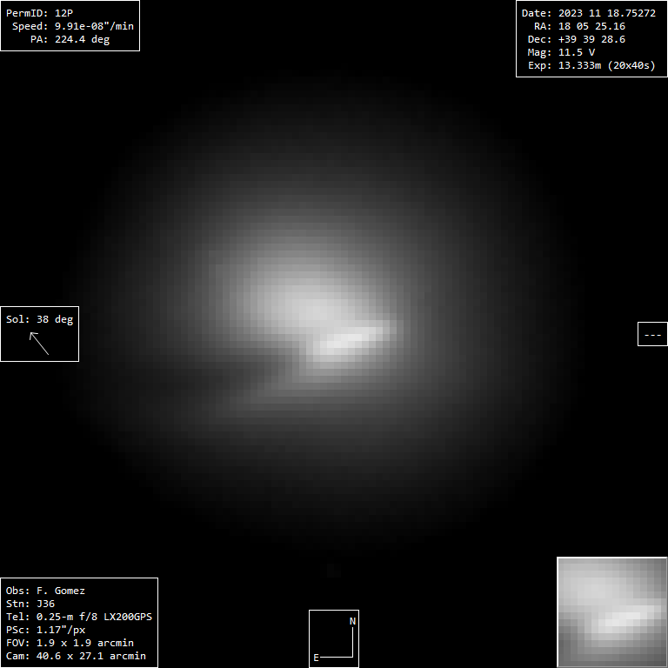668x668 pixels.
Task: Click the Cam: 40.6 x 27.1 arcmin line
Action: (76, 656)
